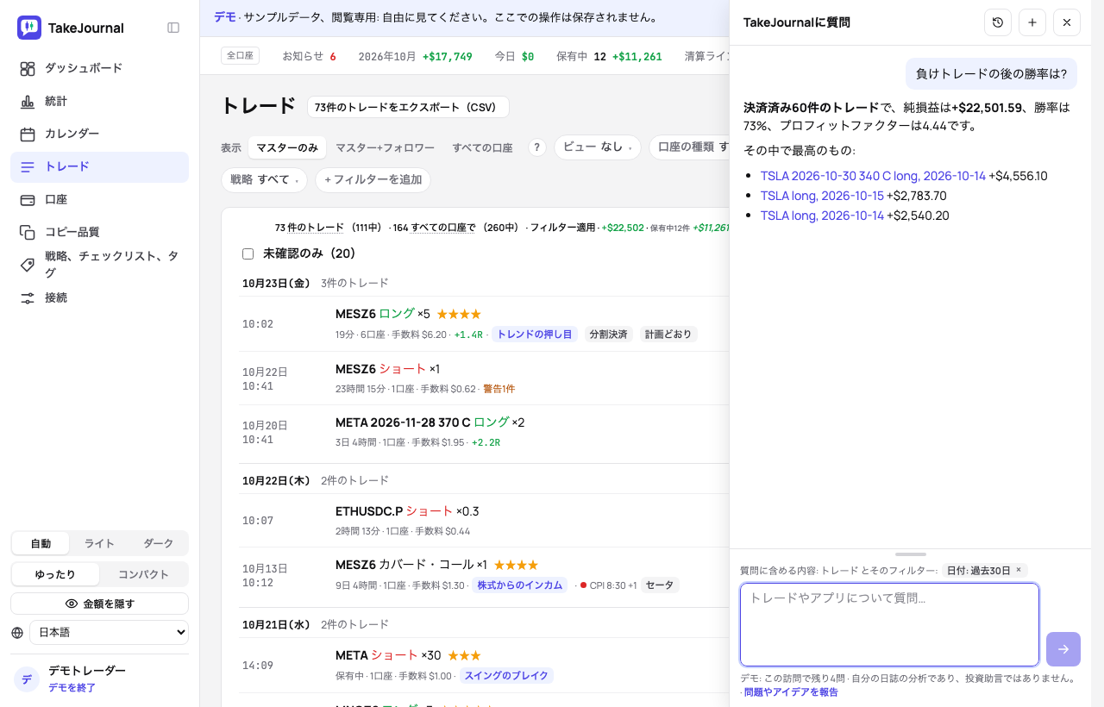The width and height of the screenshot is (1104, 707).
Task: Collapse the sidebar with the panel icon
Action: tap(173, 28)
